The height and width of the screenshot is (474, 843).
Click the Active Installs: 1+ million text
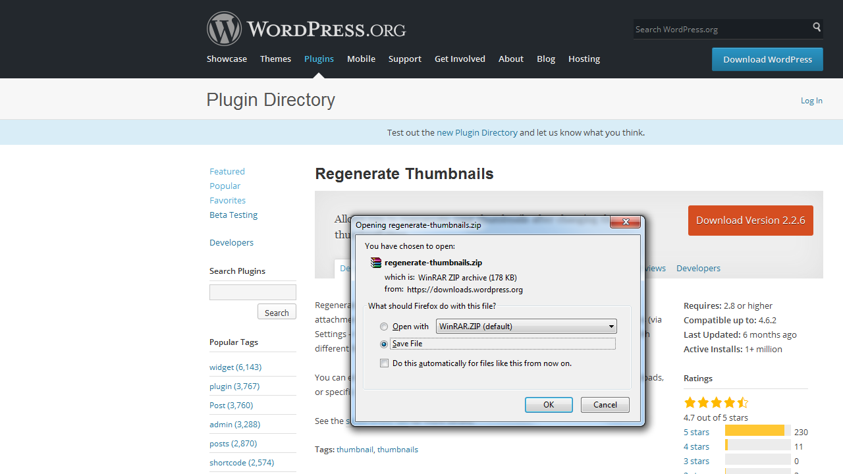(x=733, y=349)
